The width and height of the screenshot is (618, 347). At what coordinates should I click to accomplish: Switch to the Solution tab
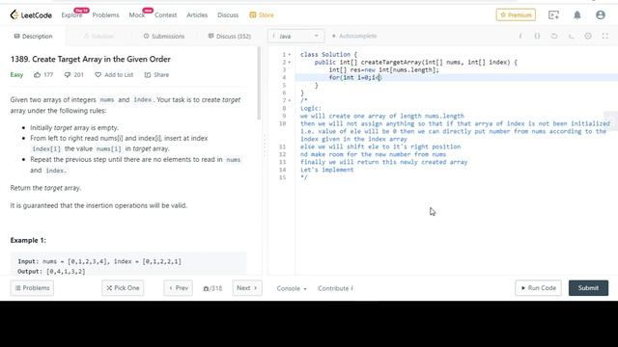pyautogui.click(x=98, y=37)
